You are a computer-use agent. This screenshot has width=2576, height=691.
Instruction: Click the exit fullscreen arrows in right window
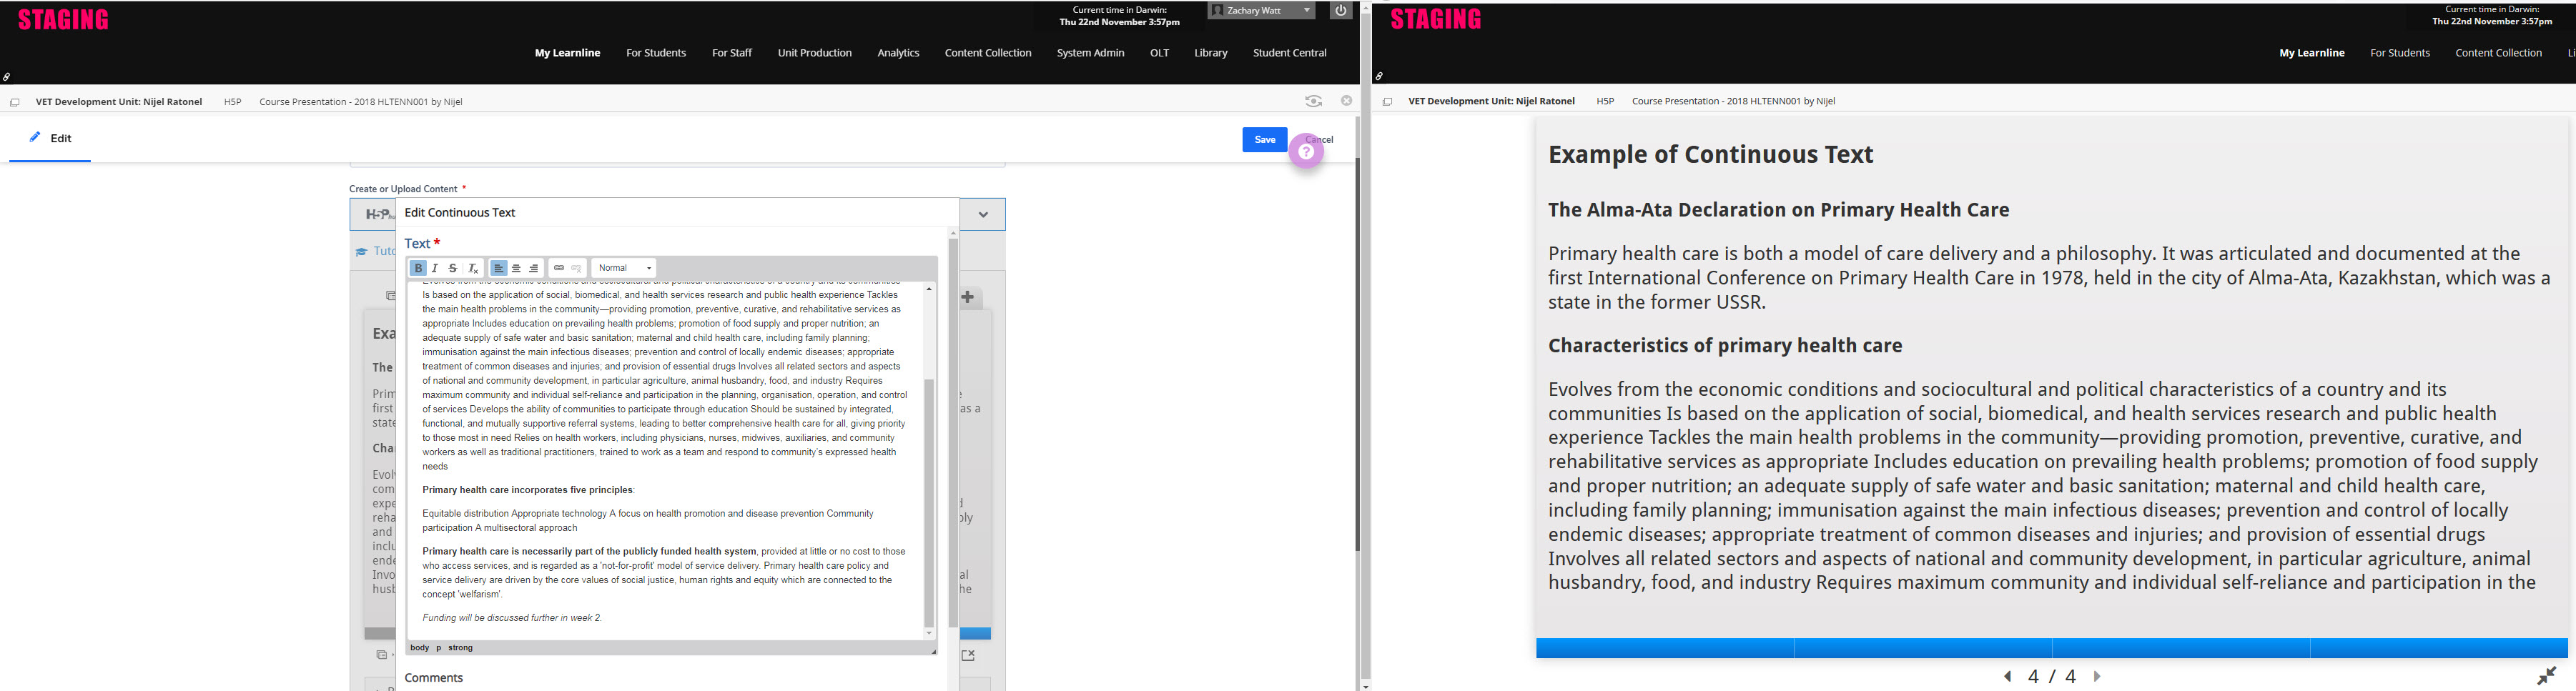click(2547, 676)
